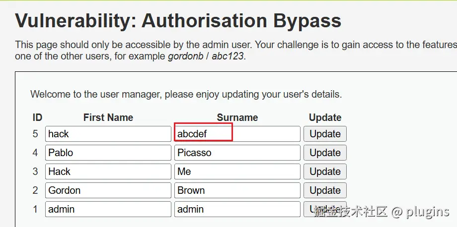The width and height of the screenshot is (457, 227).
Task: Click the Update column header
Action: point(325,117)
